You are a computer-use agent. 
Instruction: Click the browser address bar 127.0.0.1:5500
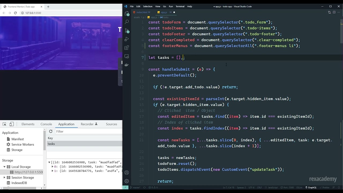[x=33, y=13]
